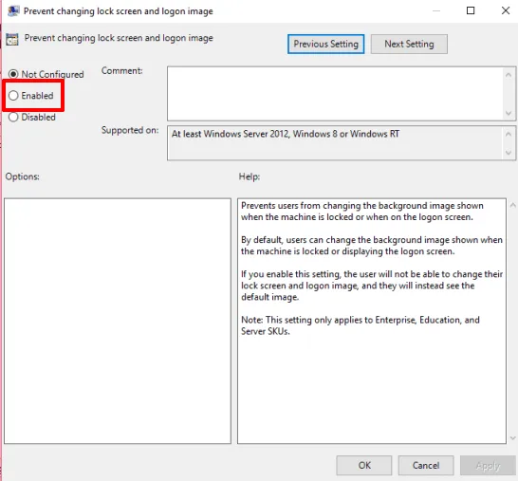This screenshot has height=481, width=518.
Task: Click the Help panel scroll down arrow
Action: click(x=512, y=438)
